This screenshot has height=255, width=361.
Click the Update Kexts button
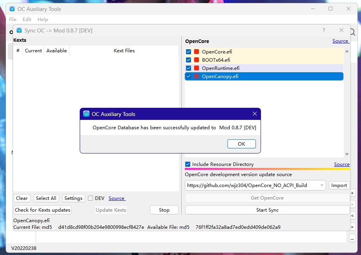111,210
